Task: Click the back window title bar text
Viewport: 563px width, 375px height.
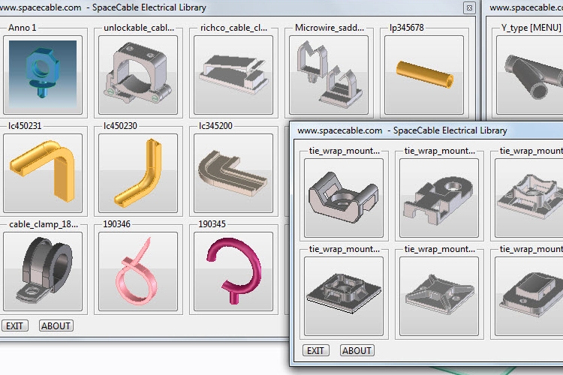Action: (103, 7)
